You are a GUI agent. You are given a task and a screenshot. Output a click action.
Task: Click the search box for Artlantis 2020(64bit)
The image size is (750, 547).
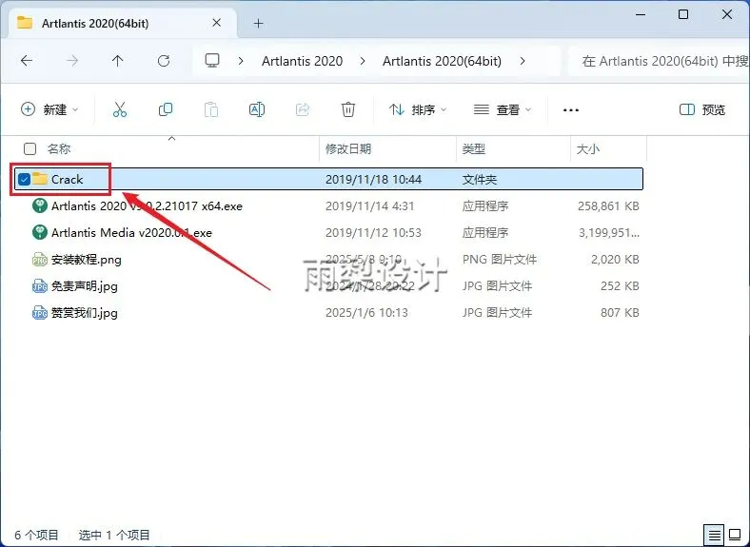coord(660,61)
